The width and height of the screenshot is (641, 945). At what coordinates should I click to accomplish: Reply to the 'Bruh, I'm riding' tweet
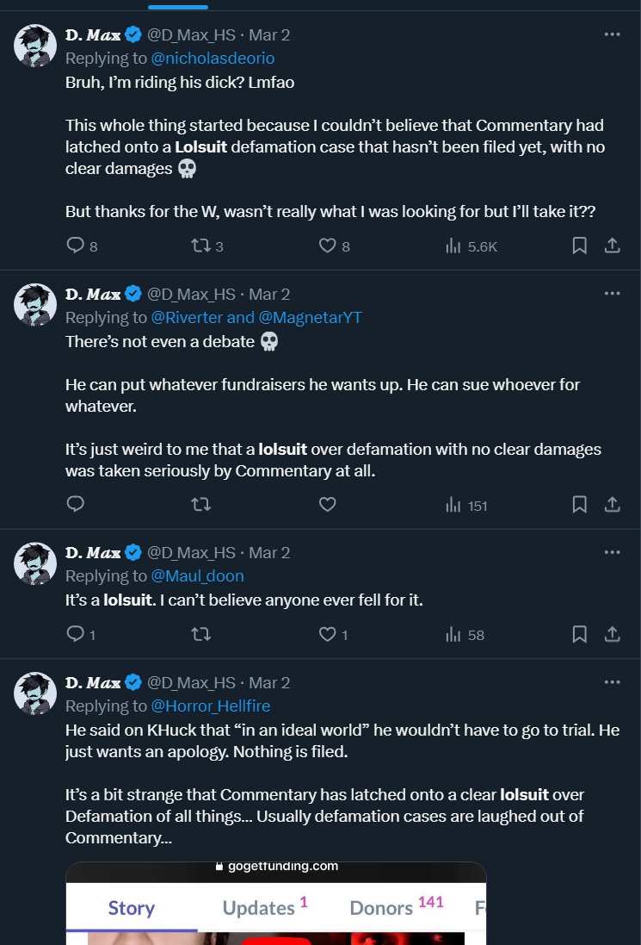pos(81,246)
